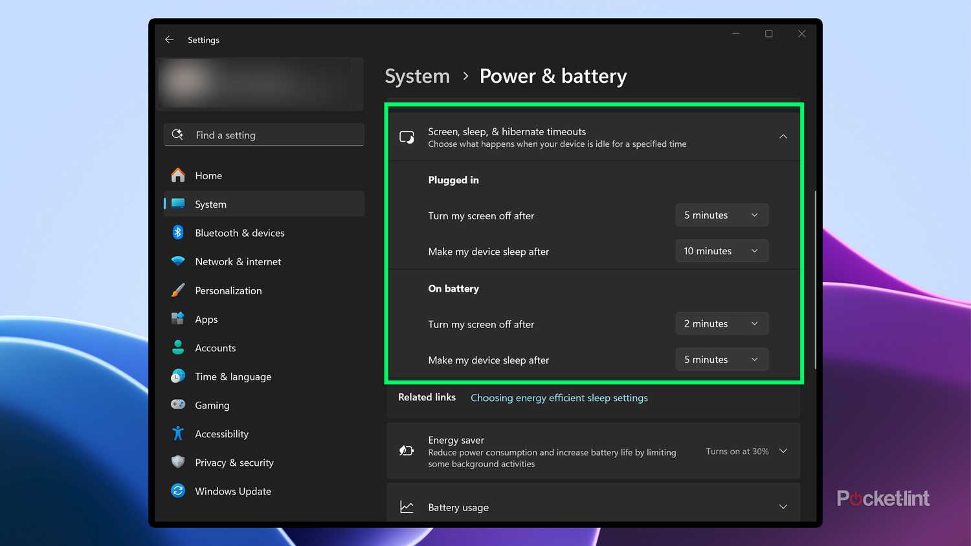
Task: Select the Gaming controller icon
Action: coord(177,405)
